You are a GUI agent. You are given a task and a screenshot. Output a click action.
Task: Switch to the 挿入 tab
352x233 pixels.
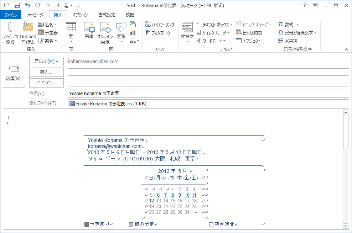58,15
